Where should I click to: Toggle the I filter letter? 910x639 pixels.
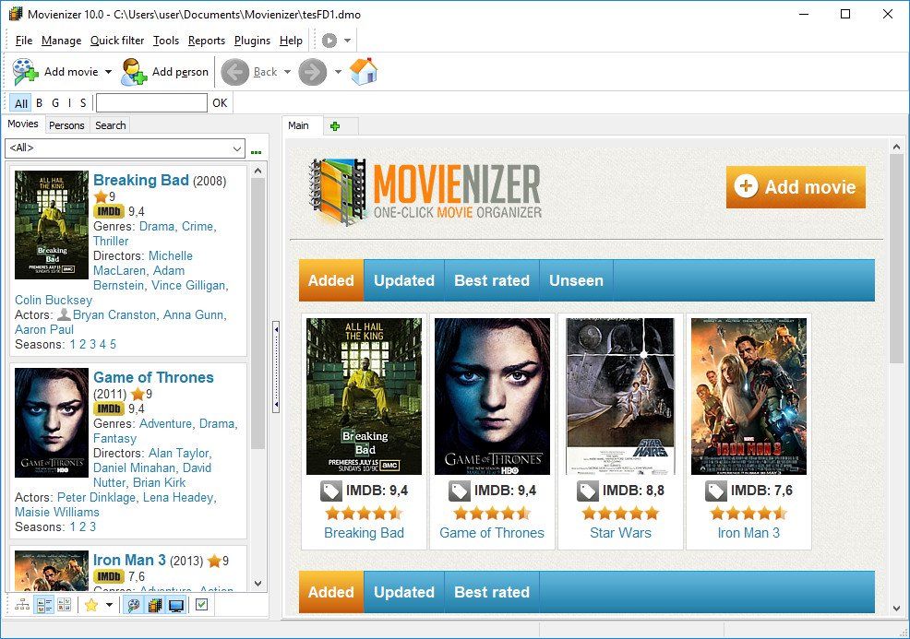69,102
